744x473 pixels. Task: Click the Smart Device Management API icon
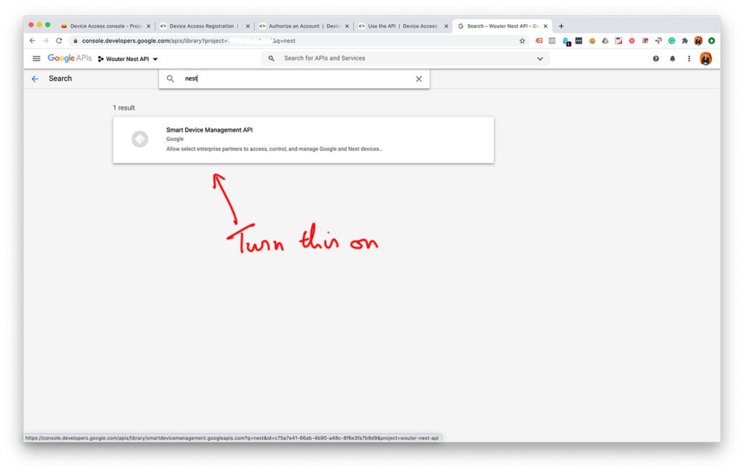140,139
